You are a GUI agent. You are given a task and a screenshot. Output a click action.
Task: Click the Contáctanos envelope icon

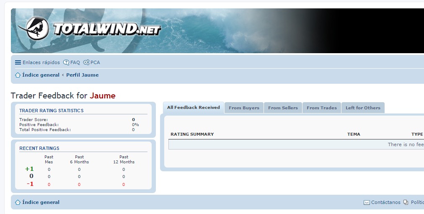click(x=367, y=202)
